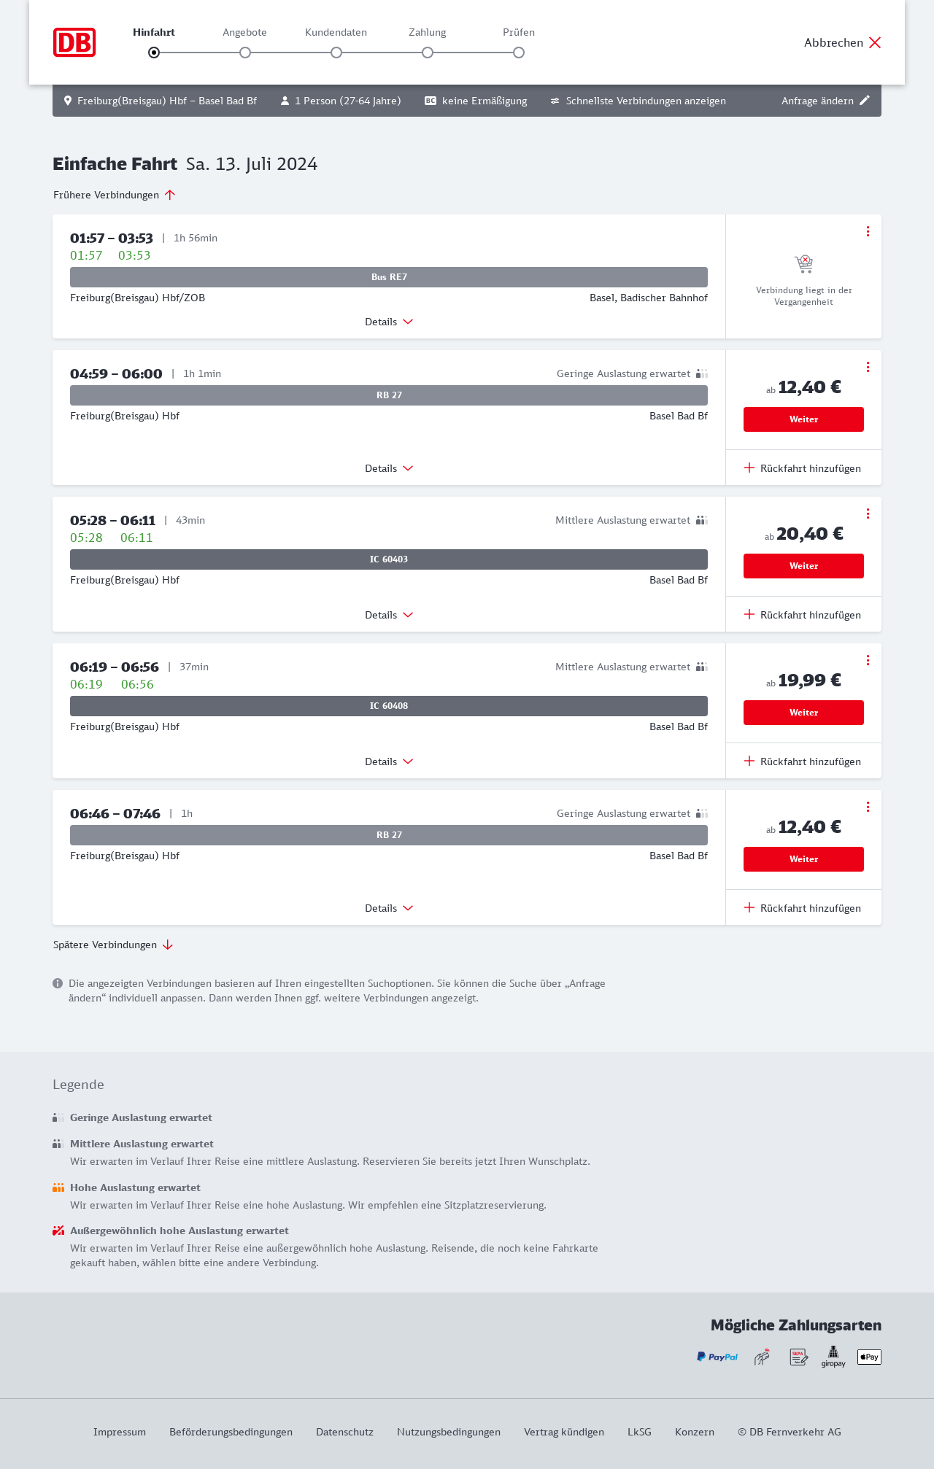Expand Details for the 01:57 Bus RE7 connection
Image resolution: width=934 pixels, height=1469 pixels.
389,322
